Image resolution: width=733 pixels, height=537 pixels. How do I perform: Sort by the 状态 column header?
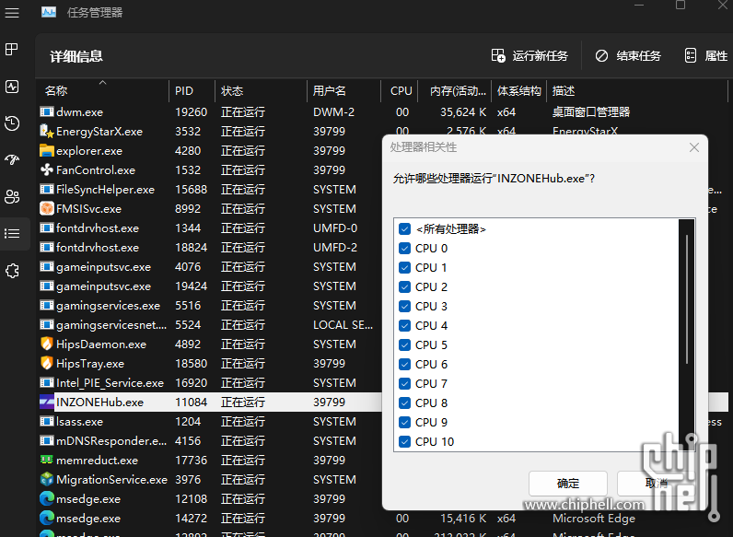click(x=261, y=91)
